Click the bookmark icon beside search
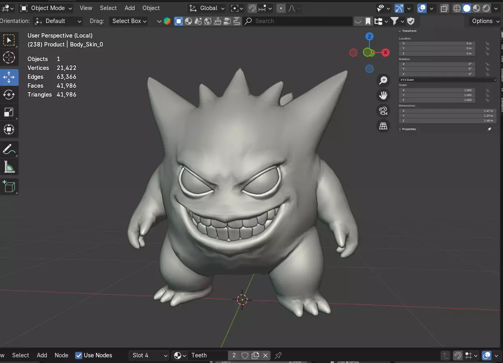This screenshot has height=363, width=503. (368, 21)
